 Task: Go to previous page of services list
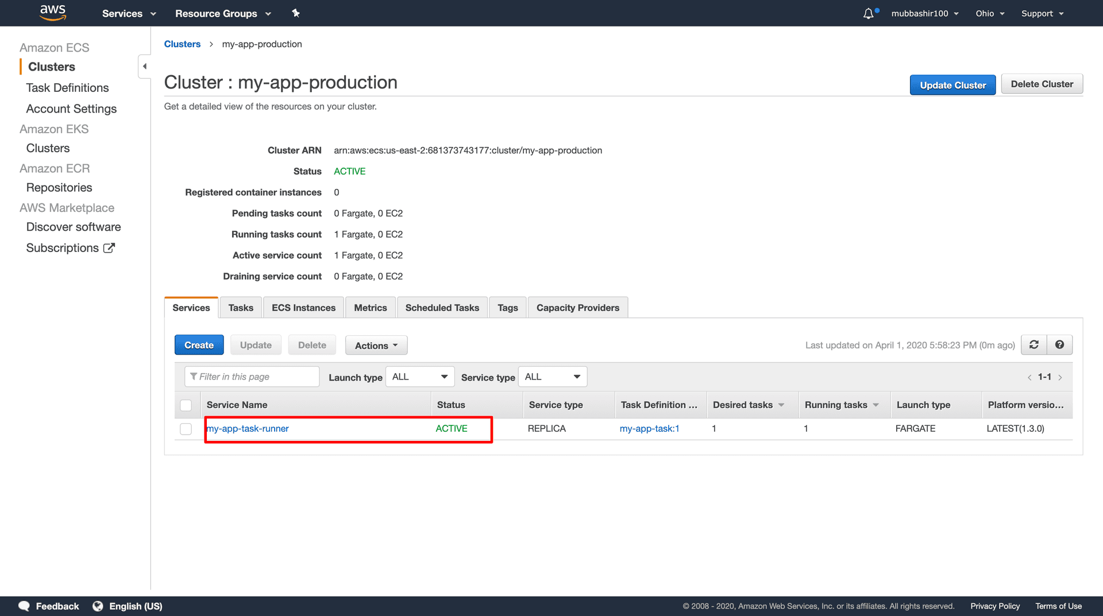tap(1029, 377)
